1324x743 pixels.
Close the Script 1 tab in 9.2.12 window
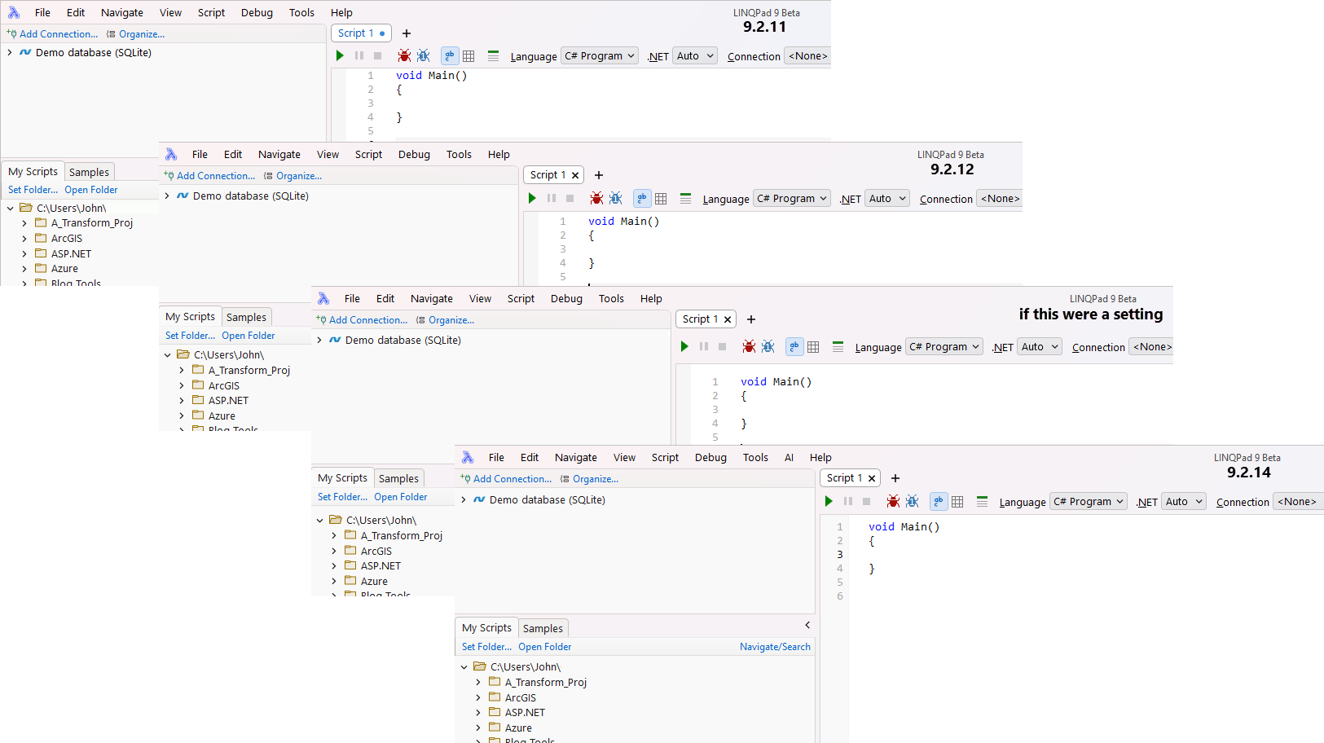coord(575,175)
